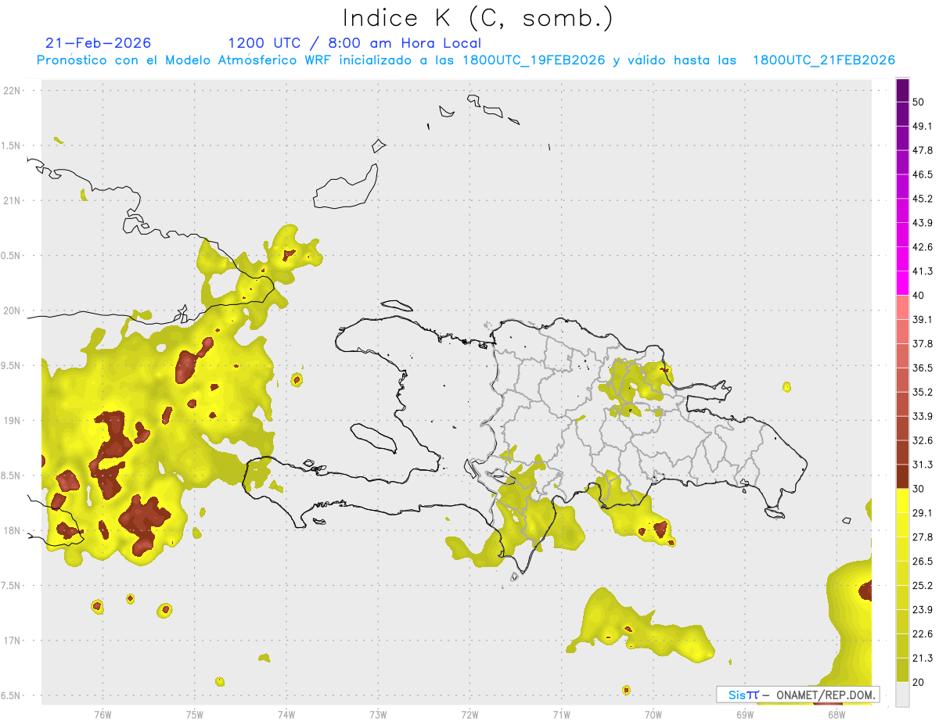Click the '68W' longitude label
The height and width of the screenshot is (725, 939).
[836, 714]
